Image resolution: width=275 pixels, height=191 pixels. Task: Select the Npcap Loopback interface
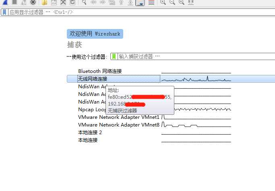point(92,109)
